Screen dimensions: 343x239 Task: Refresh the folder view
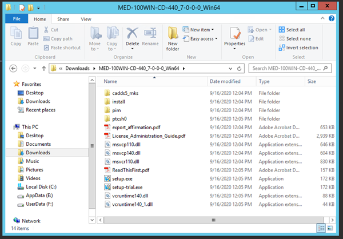coord(240,69)
